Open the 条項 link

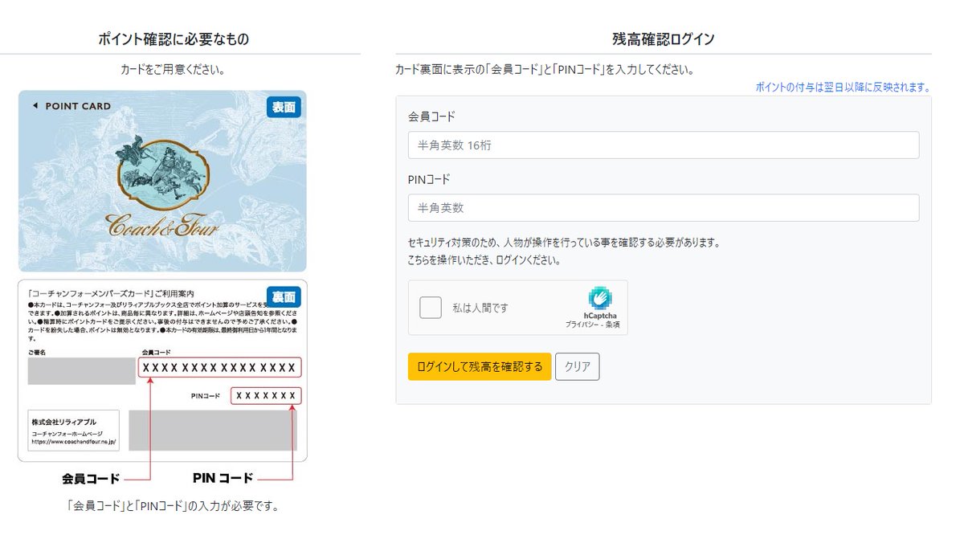(614, 325)
